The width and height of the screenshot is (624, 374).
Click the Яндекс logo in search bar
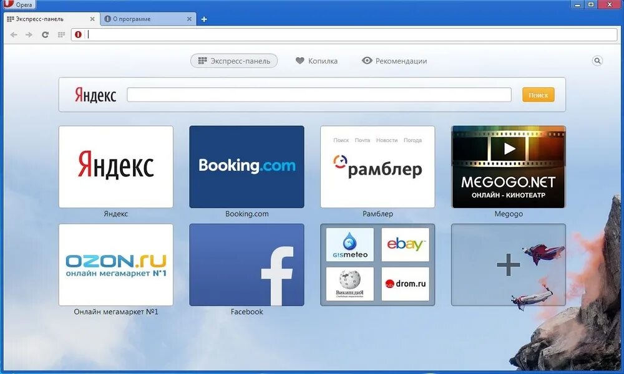pyautogui.click(x=95, y=95)
